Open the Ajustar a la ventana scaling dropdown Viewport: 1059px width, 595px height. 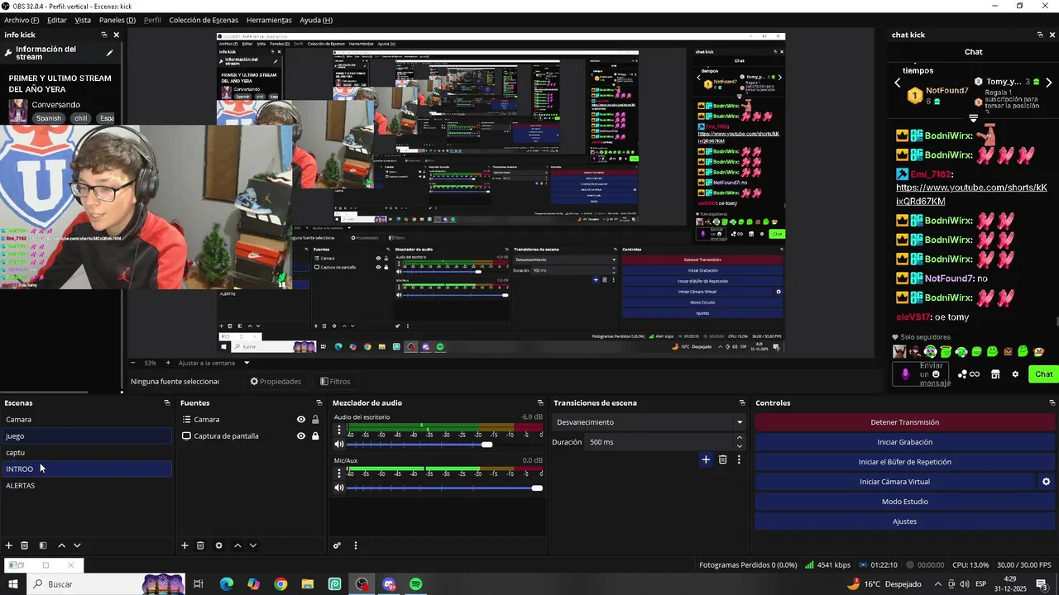(x=214, y=363)
